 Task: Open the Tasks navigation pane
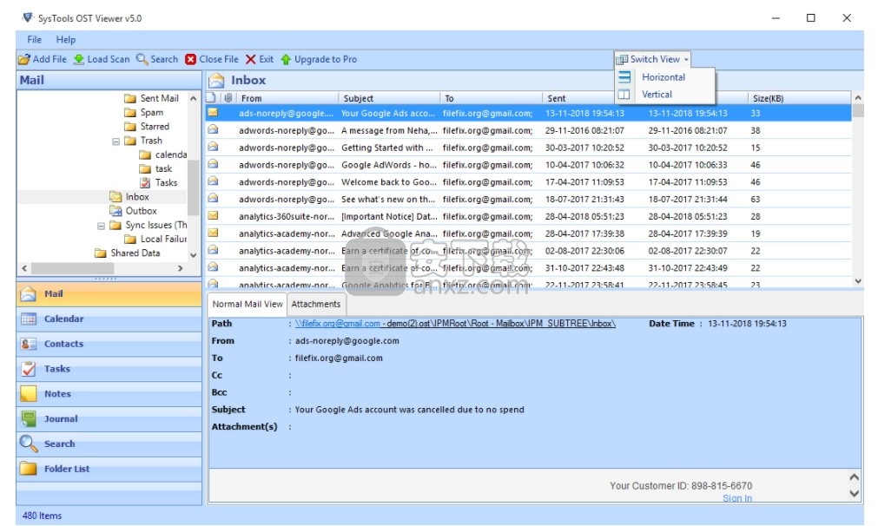pos(109,369)
